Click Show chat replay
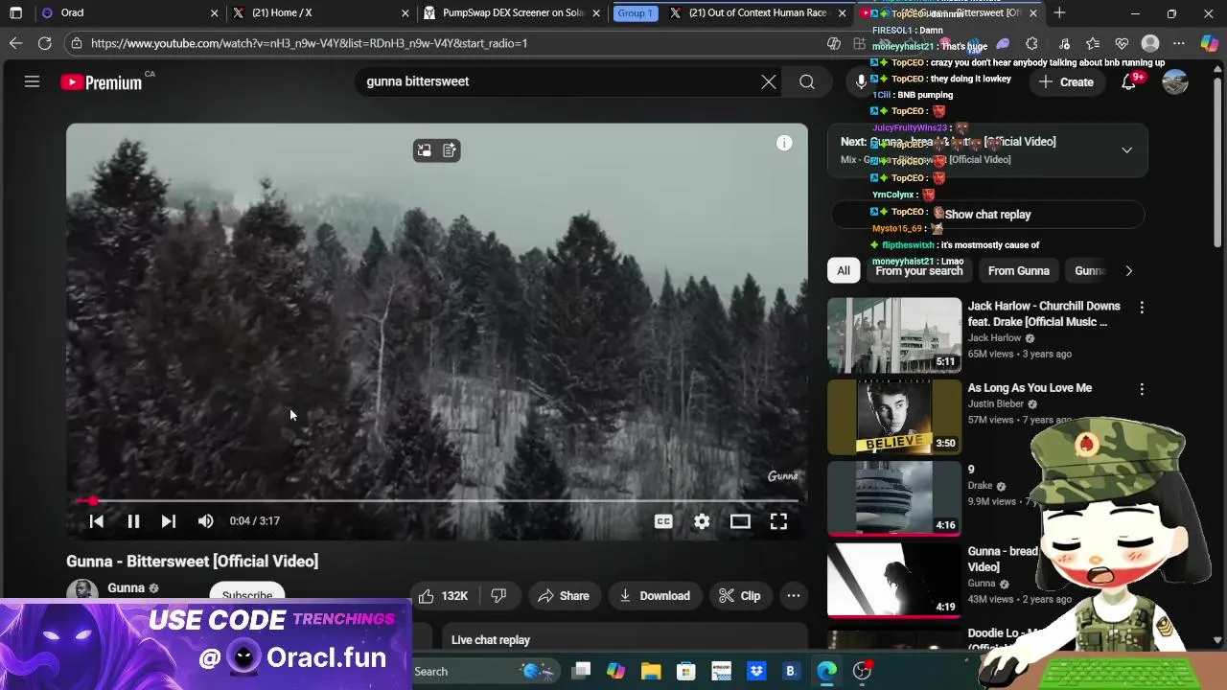The height and width of the screenshot is (690, 1227). [987, 215]
